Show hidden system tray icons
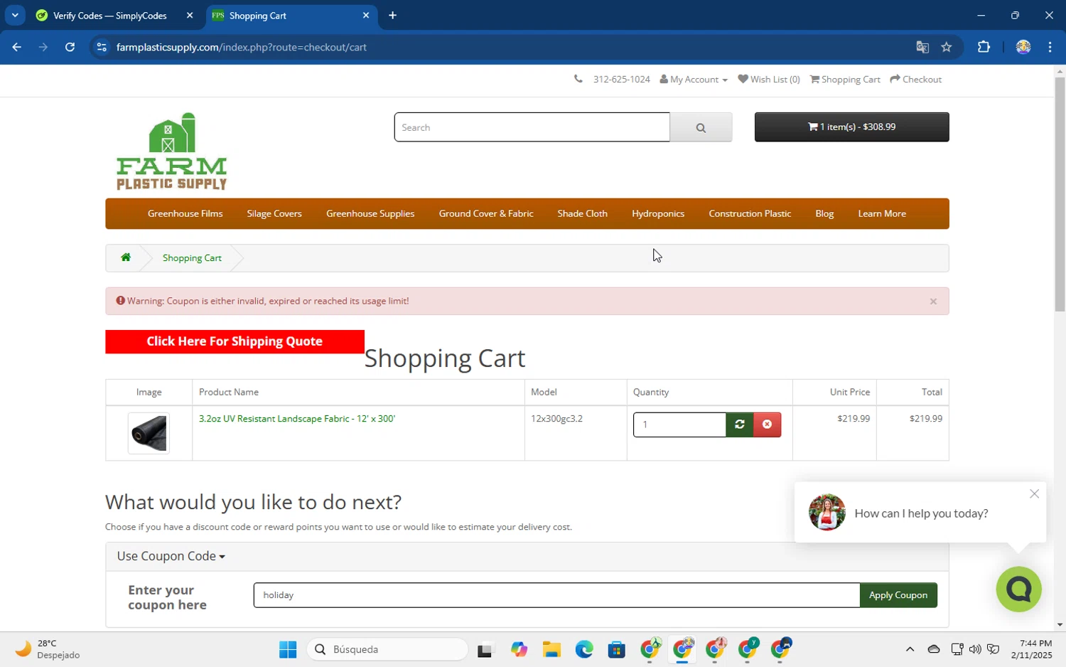The width and height of the screenshot is (1066, 667). tap(910, 649)
